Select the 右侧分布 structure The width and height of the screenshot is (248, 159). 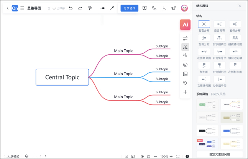[235, 24]
